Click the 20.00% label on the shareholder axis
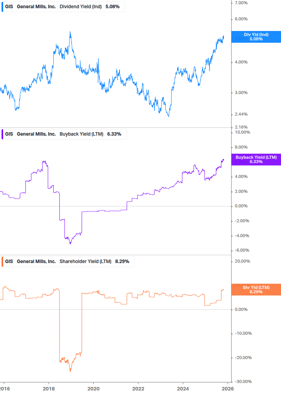The image size is (281, 394). 243,261
